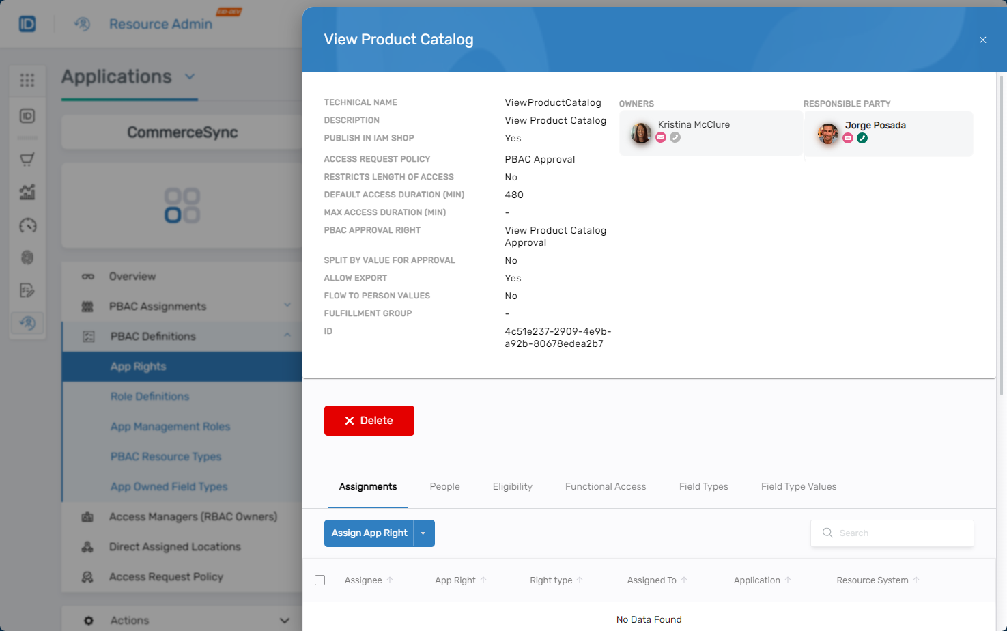Image resolution: width=1007 pixels, height=631 pixels.
Task: Open the IAM Shop cart icon
Action: click(x=27, y=158)
